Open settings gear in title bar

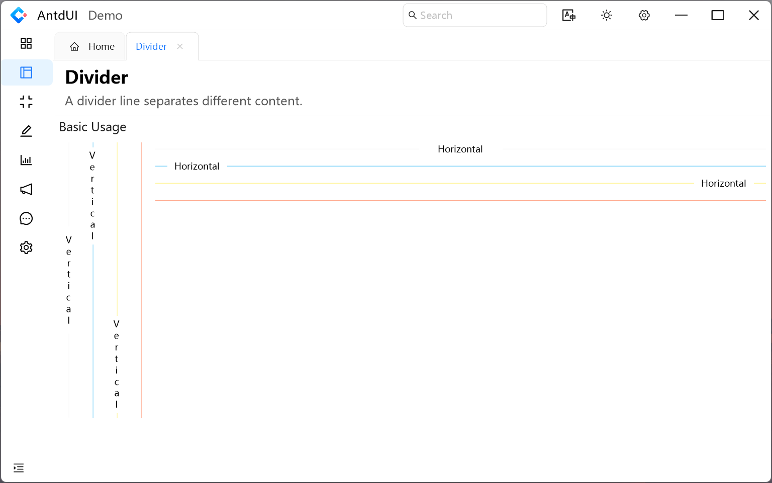(x=644, y=16)
